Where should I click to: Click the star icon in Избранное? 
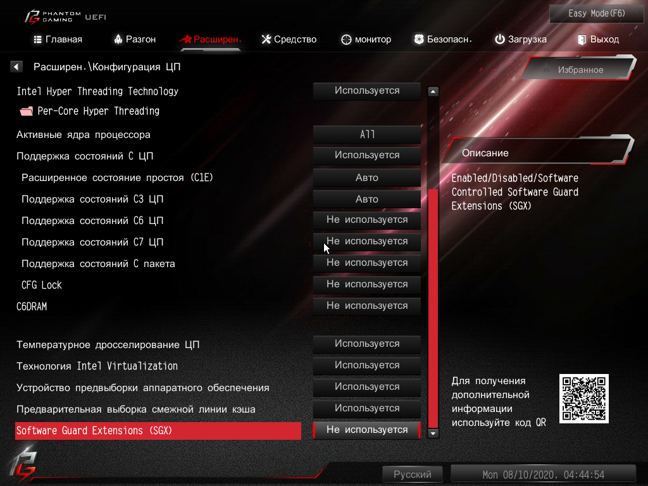[546, 69]
